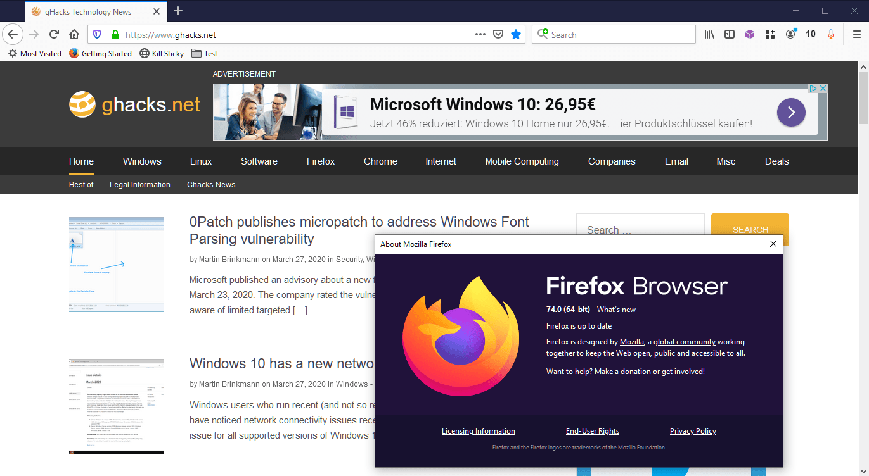Open the Chrome category menu
Viewport: 869px width, 476px height.
[x=380, y=161]
